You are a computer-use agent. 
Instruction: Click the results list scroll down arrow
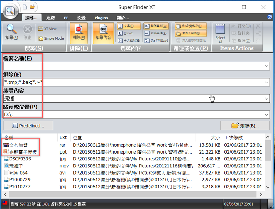coord(268,187)
